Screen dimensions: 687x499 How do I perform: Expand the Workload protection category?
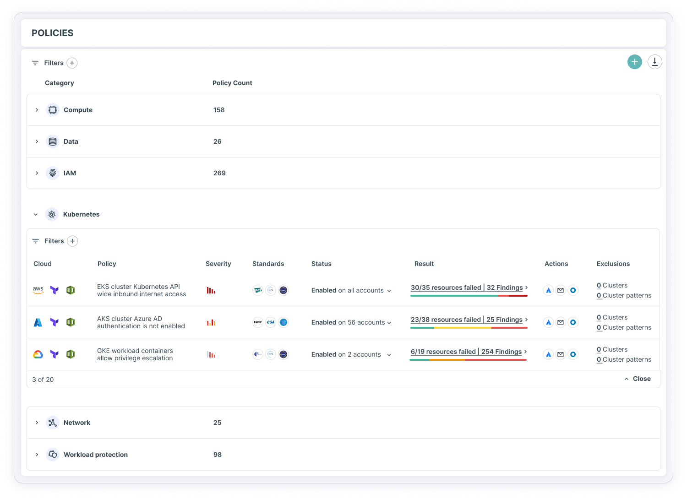click(x=37, y=455)
